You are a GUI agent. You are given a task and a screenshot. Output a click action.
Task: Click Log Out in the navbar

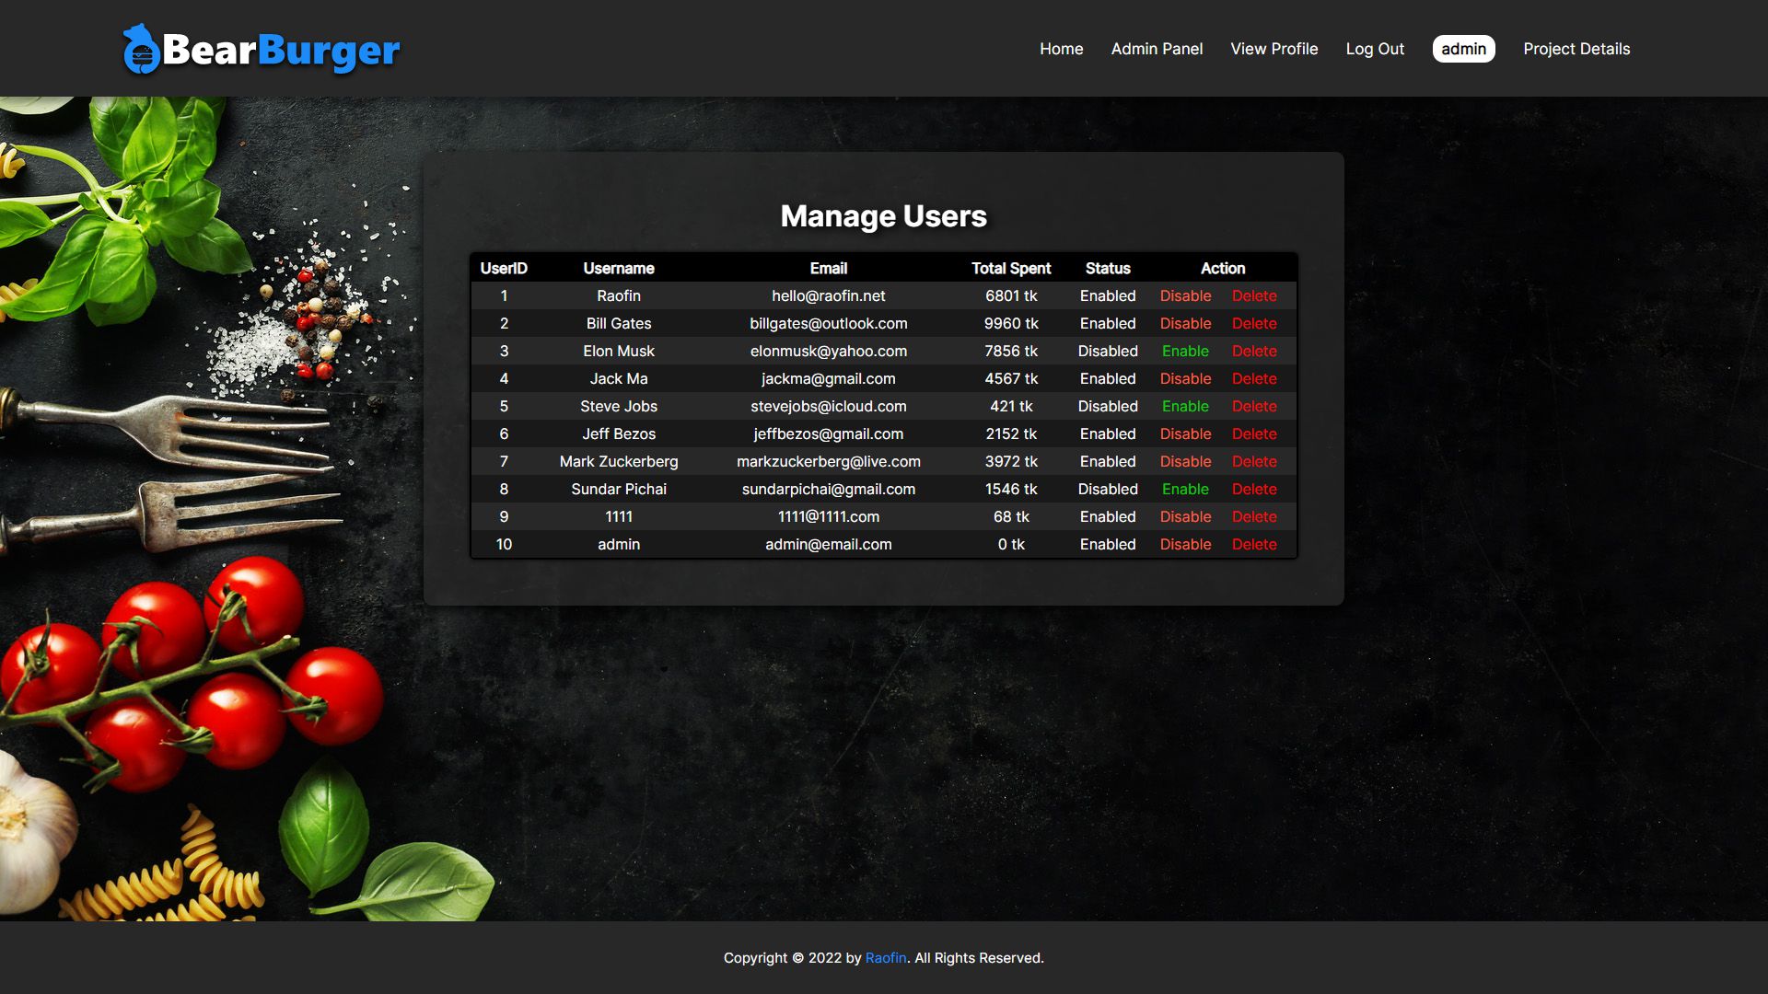(1375, 49)
